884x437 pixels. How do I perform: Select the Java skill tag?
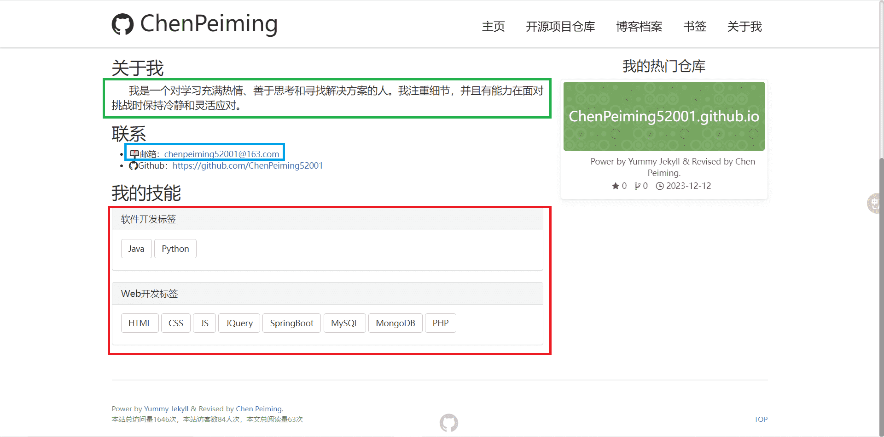tap(136, 249)
